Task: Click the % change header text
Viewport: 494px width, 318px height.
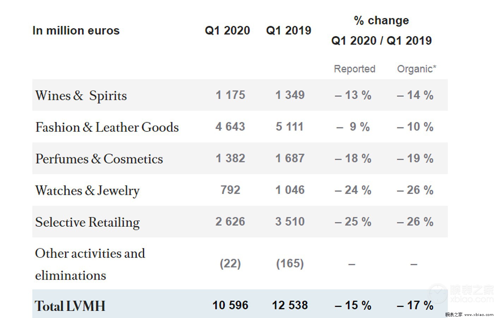Action: [381, 20]
